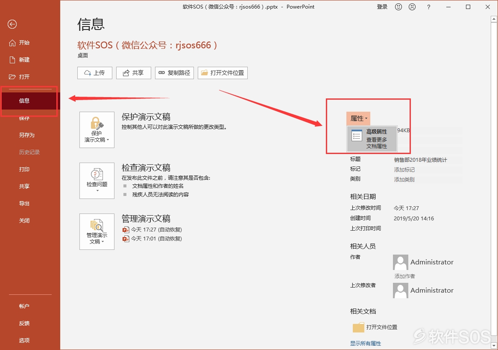Open the 历史记录 sidebar entry

tap(29, 152)
